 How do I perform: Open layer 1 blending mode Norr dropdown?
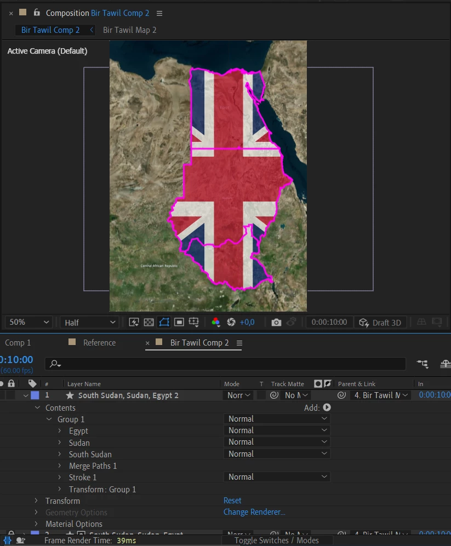[239, 395]
